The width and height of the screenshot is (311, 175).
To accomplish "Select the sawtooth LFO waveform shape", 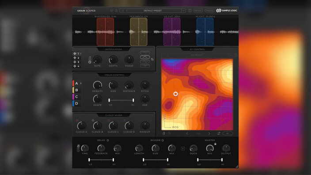I will [x=145, y=66].
